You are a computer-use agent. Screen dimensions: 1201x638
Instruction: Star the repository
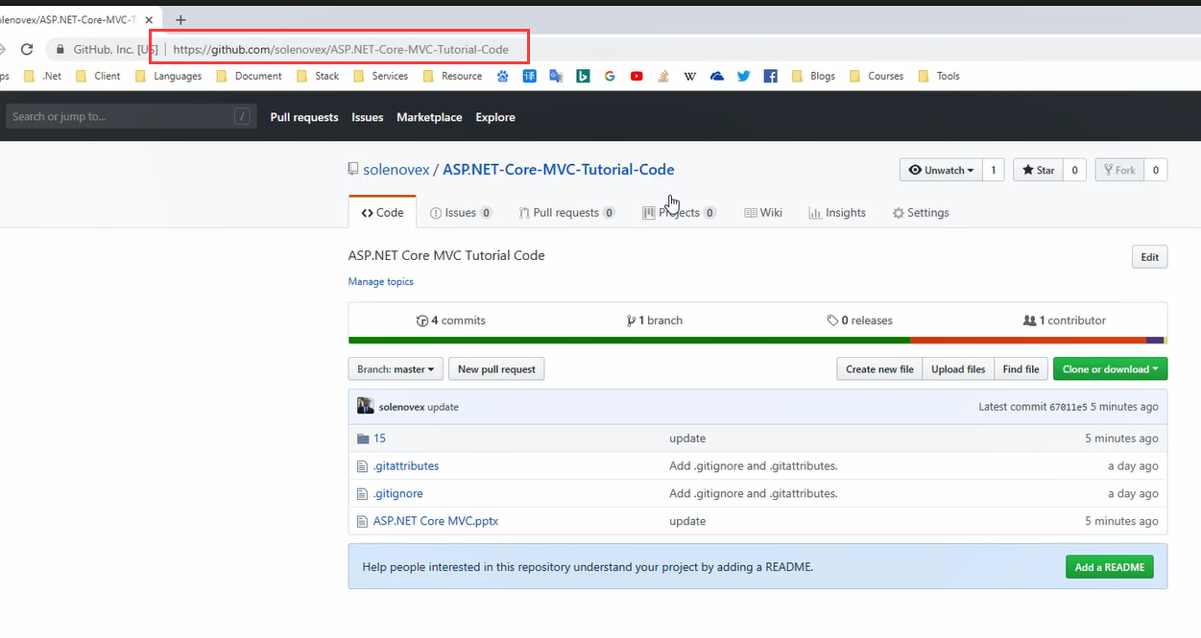click(1038, 170)
